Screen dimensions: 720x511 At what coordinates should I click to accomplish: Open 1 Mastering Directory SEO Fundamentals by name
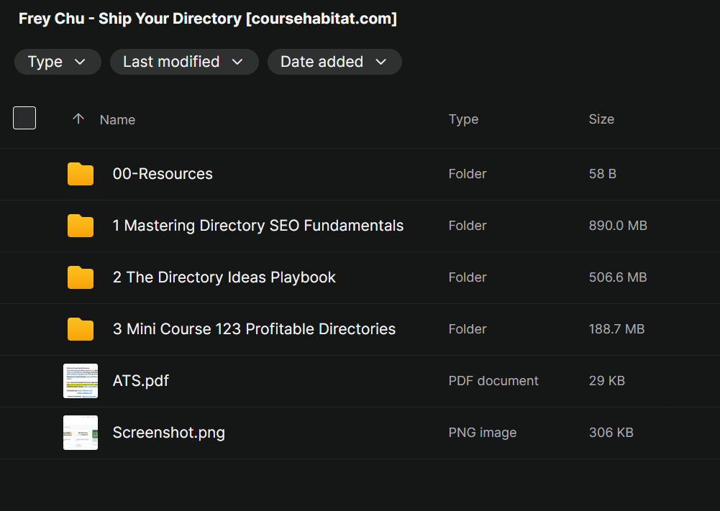258,226
